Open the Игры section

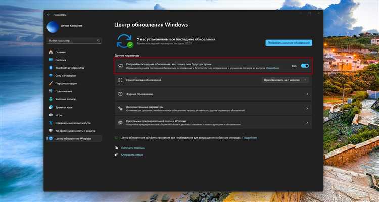point(74,115)
